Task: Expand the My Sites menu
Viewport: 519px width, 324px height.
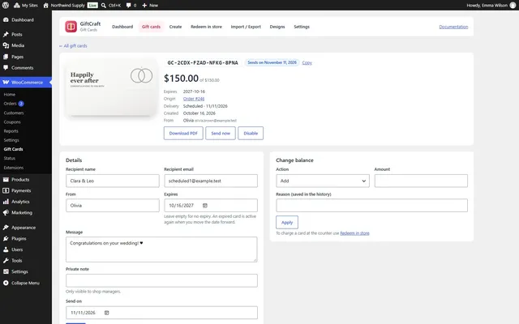Action: click(26, 6)
